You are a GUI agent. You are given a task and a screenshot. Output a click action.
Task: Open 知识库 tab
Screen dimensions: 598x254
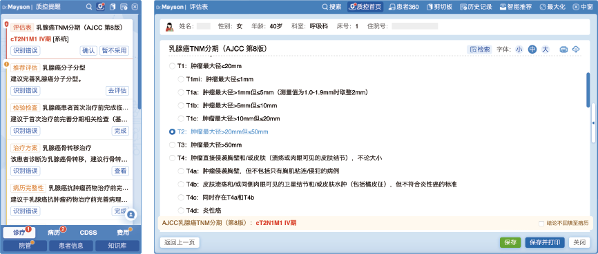pos(117,245)
